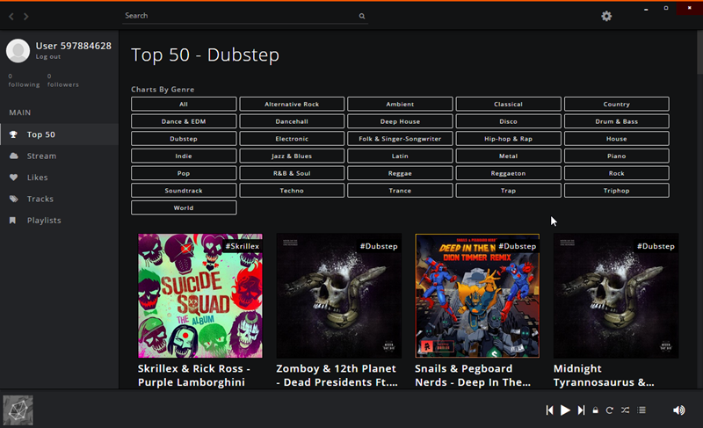This screenshot has width=703, height=428.
Task: Select the Alternative Rock genre
Action: [292, 104]
